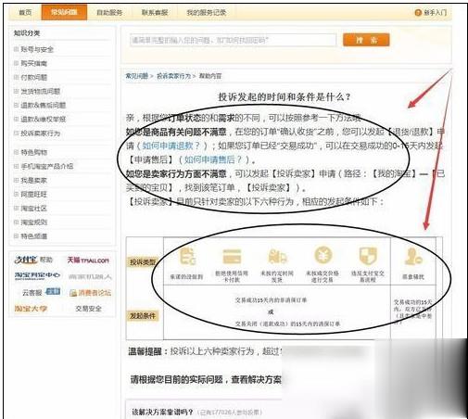Switch to the 我的服务记录 tab
The image size is (468, 419).
206,12
